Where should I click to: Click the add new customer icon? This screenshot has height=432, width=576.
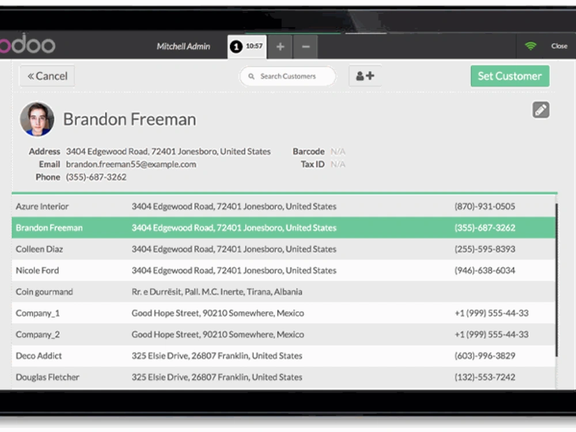tap(365, 76)
